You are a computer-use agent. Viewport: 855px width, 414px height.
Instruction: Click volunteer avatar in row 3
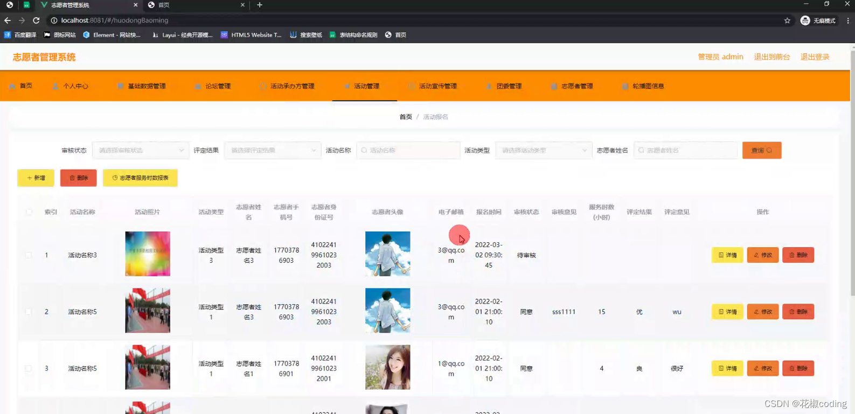pyautogui.click(x=387, y=367)
